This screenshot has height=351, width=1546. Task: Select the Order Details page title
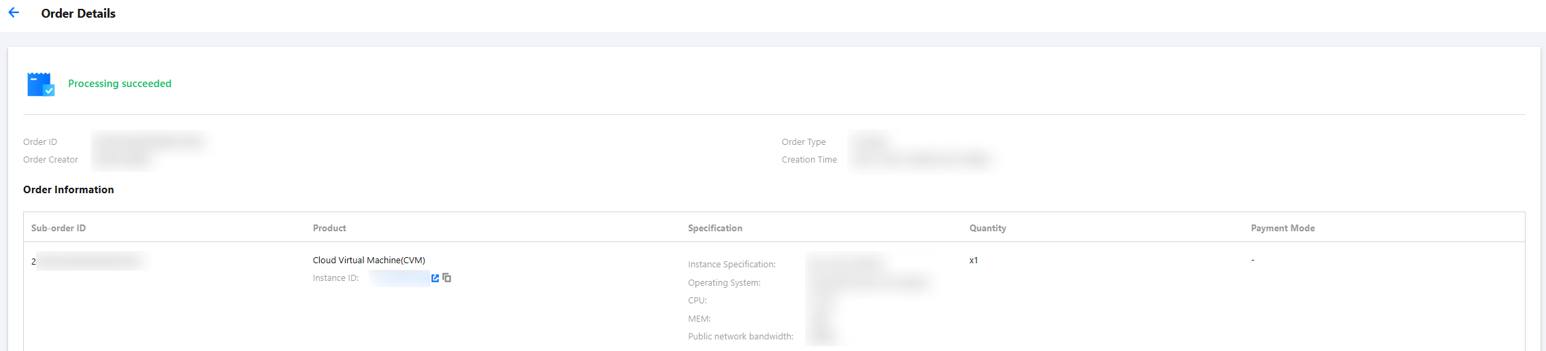(78, 14)
